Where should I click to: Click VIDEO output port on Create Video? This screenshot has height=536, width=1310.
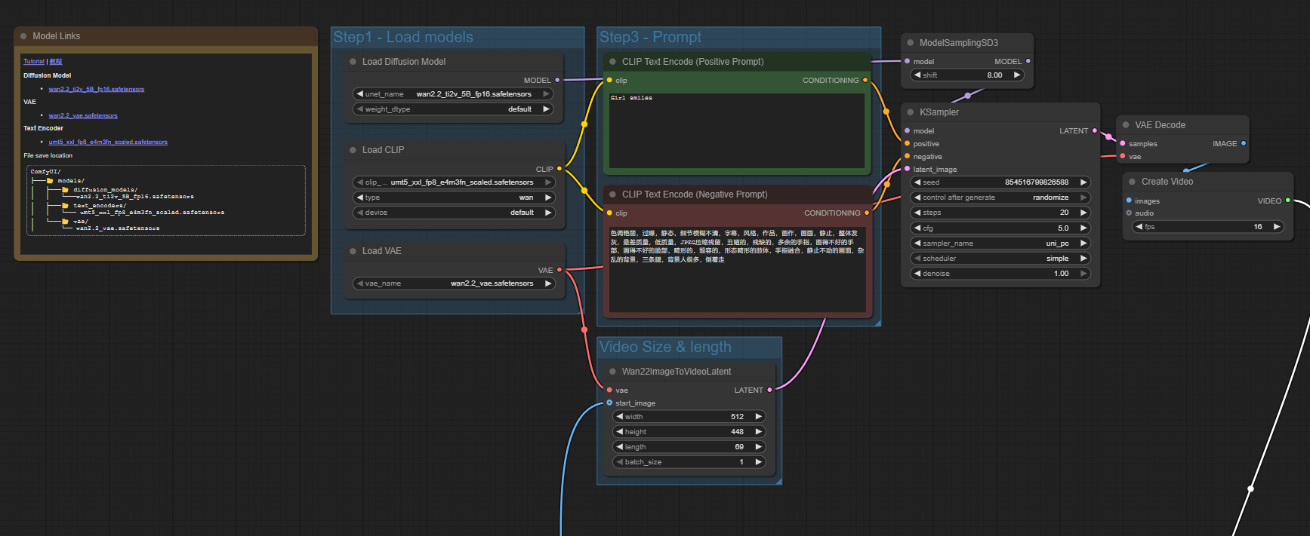pos(1287,201)
